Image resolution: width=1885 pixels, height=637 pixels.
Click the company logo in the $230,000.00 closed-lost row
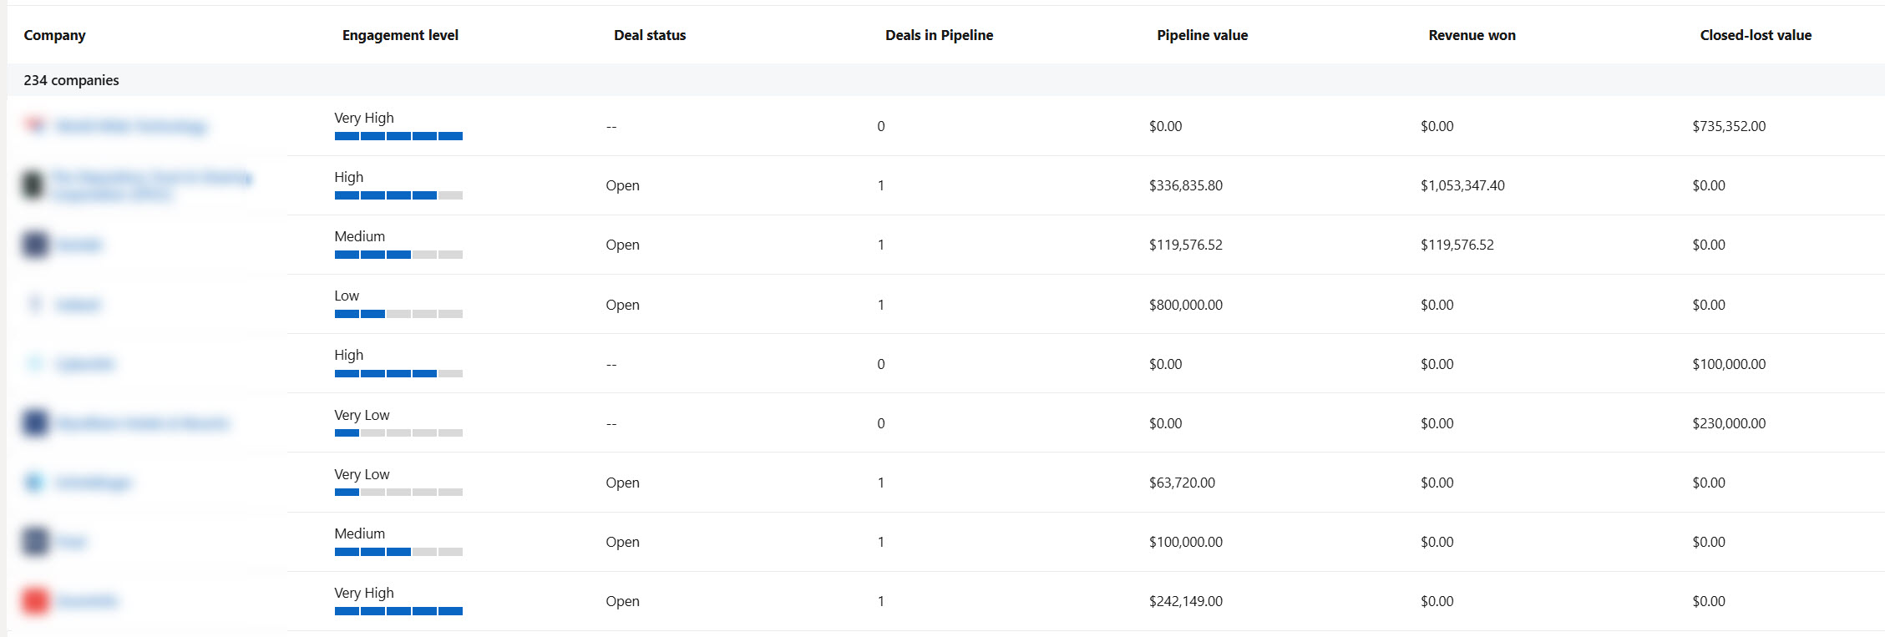[x=35, y=423]
